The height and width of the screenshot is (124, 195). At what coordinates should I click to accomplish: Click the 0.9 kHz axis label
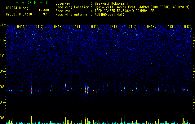(2, 71)
